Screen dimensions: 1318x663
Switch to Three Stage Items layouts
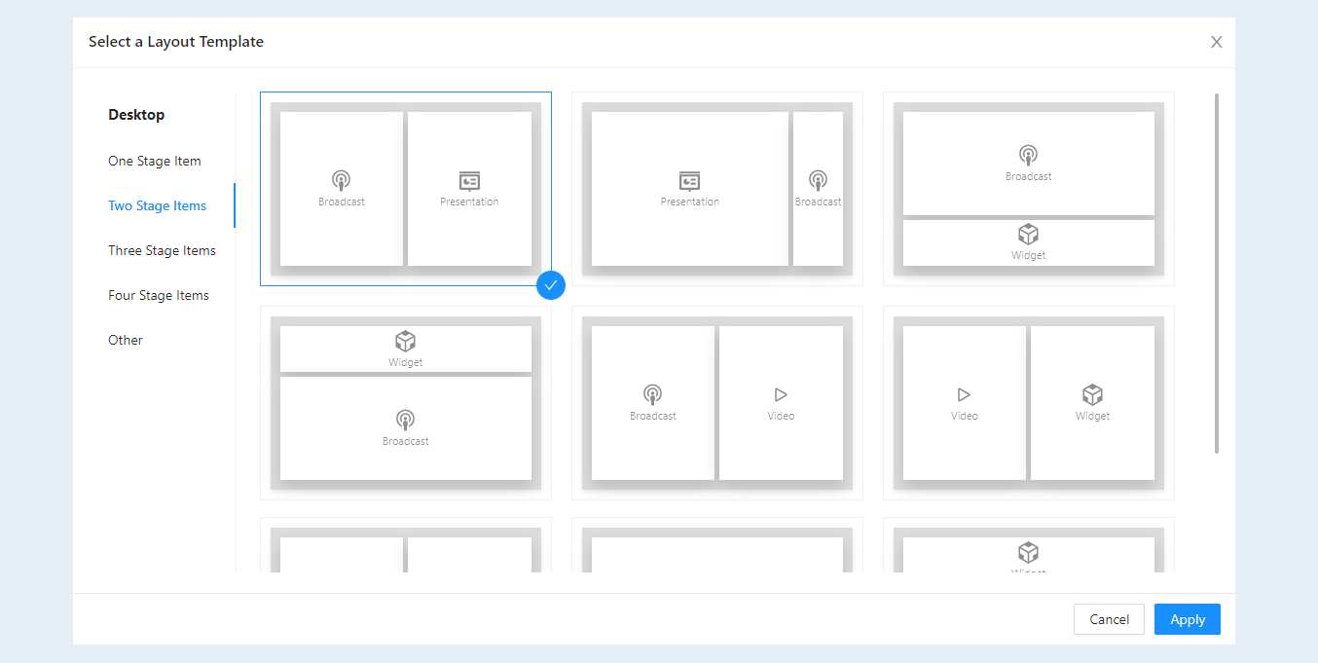click(162, 250)
